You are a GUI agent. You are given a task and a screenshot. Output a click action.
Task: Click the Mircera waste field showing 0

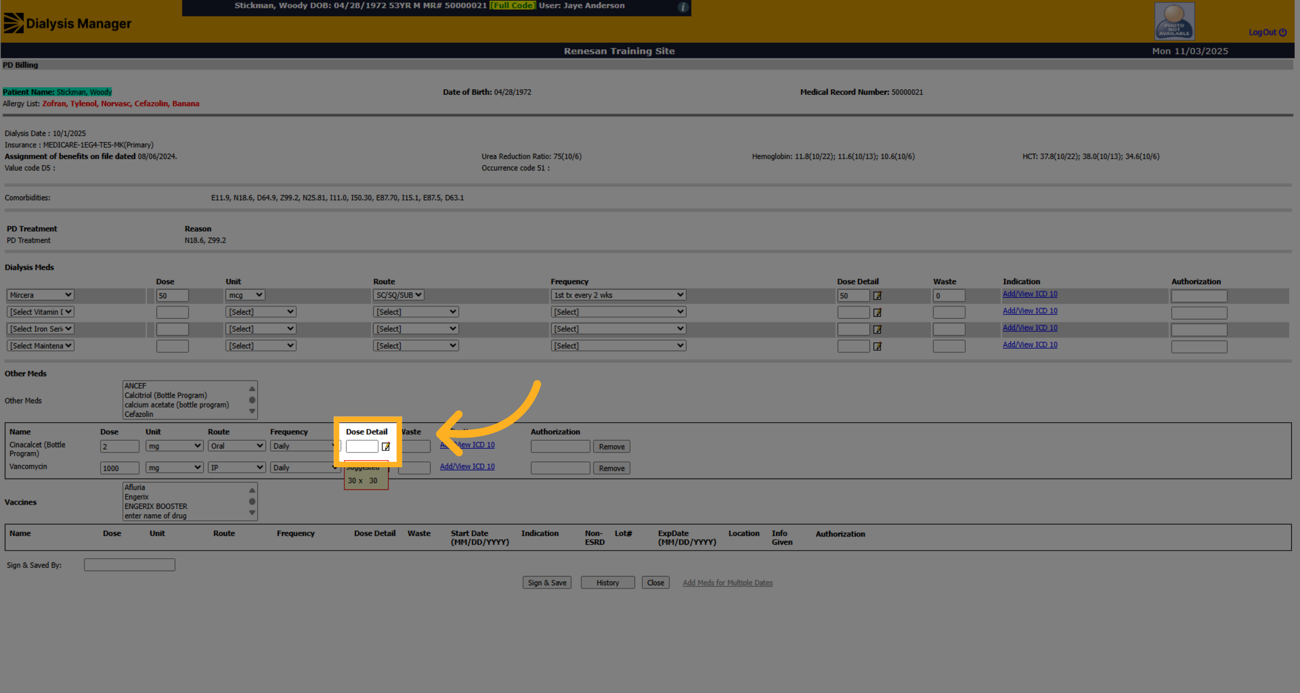[949, 296]
